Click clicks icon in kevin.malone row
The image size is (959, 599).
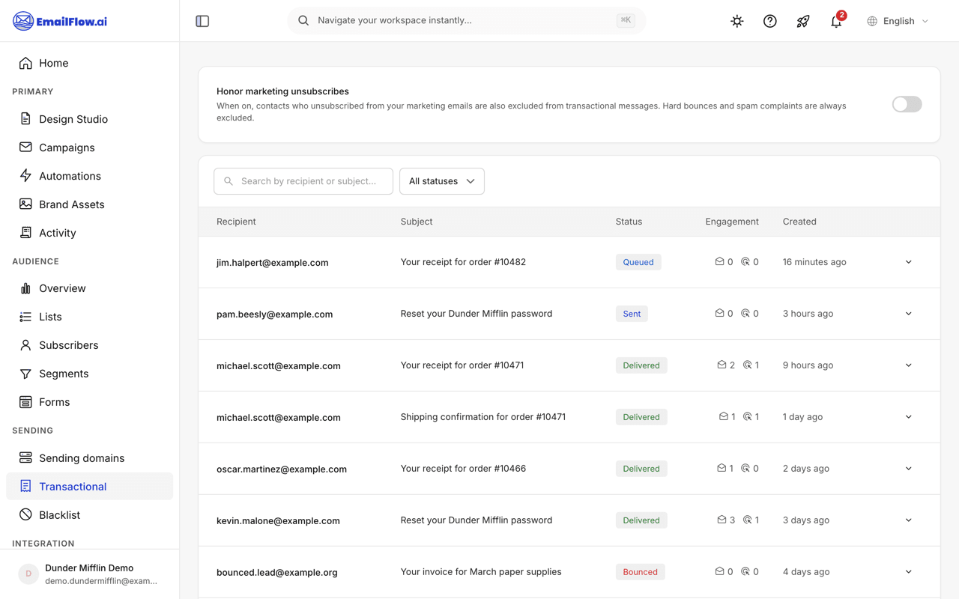tap(747, 520)
